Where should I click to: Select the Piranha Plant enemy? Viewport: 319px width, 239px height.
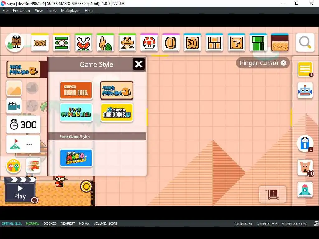(83, 43)
